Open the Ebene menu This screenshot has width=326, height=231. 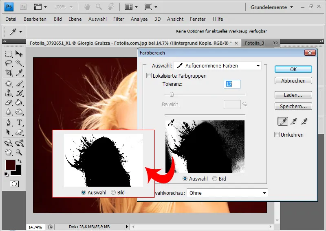pyautogui.click(x=75, y=19)
